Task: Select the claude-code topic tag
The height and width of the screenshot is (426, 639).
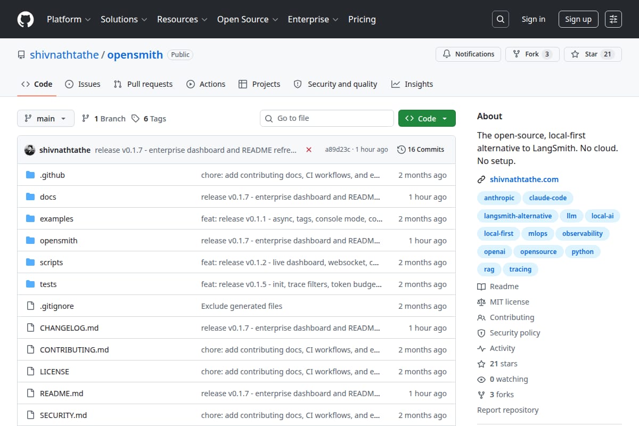Action: [x=548, y=198]
